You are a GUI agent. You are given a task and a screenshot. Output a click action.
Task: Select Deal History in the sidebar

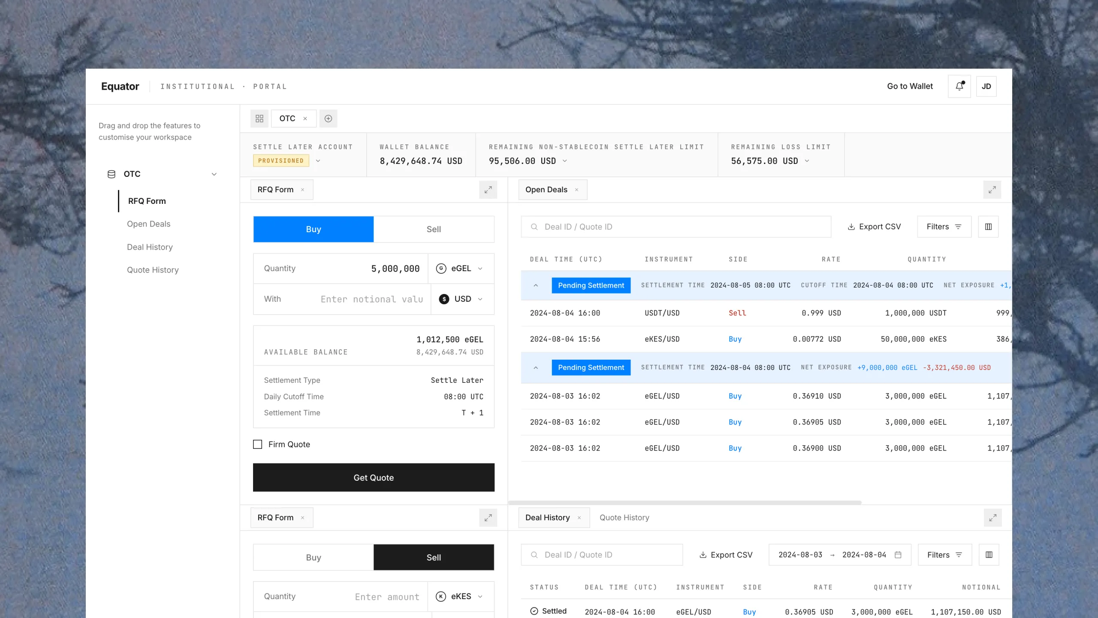[x=150, y=247]
